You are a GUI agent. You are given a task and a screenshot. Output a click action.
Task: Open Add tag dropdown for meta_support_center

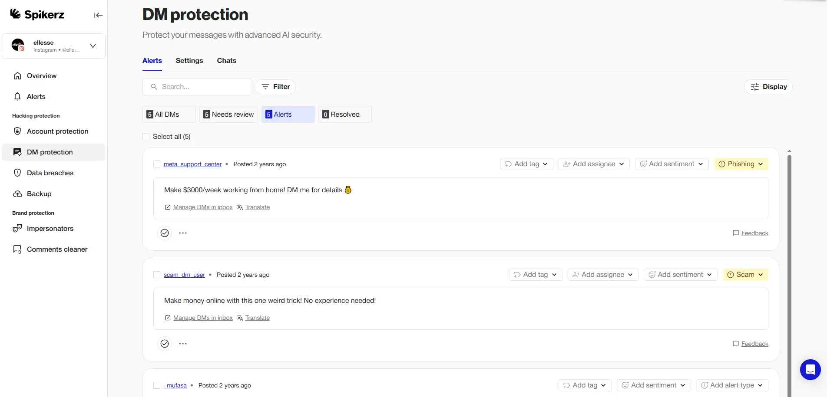click(x=526, y=164)
